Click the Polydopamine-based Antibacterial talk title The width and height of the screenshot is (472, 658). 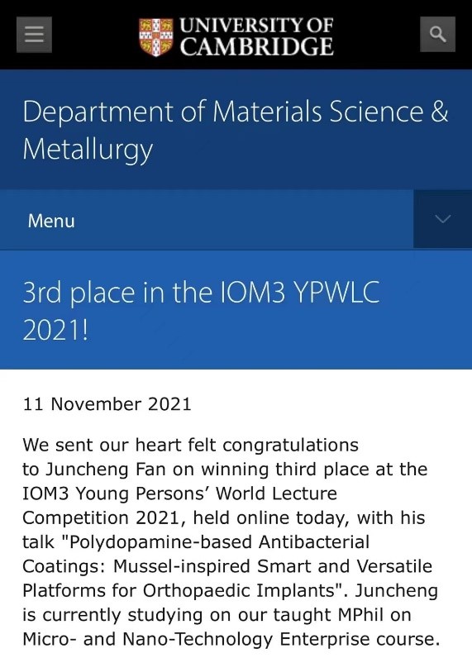point(219,541)
